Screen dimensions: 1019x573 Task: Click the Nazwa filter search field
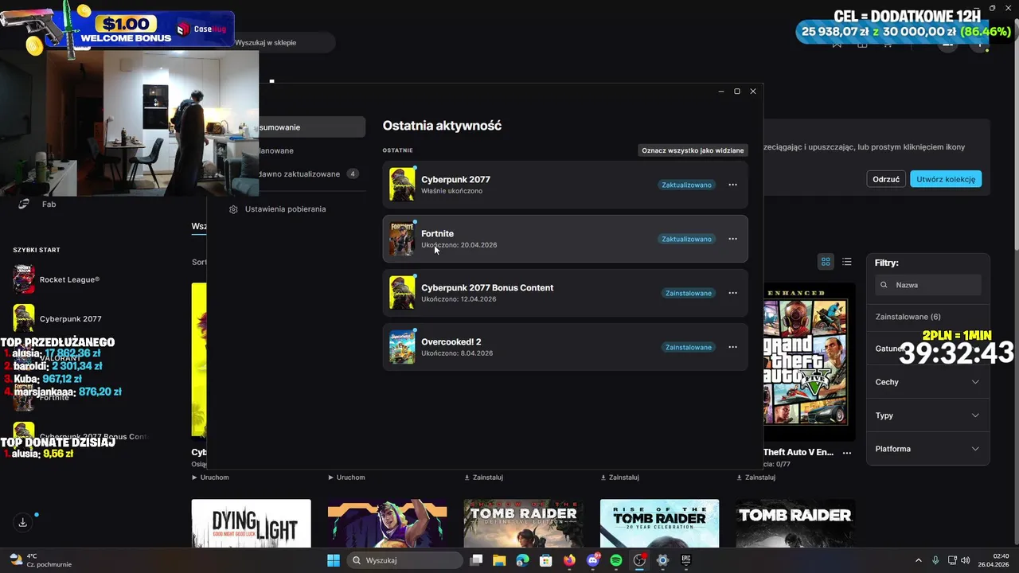tap(927, 285)
